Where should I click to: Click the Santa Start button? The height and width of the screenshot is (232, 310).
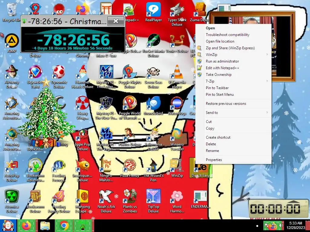[x=8, y=226]
